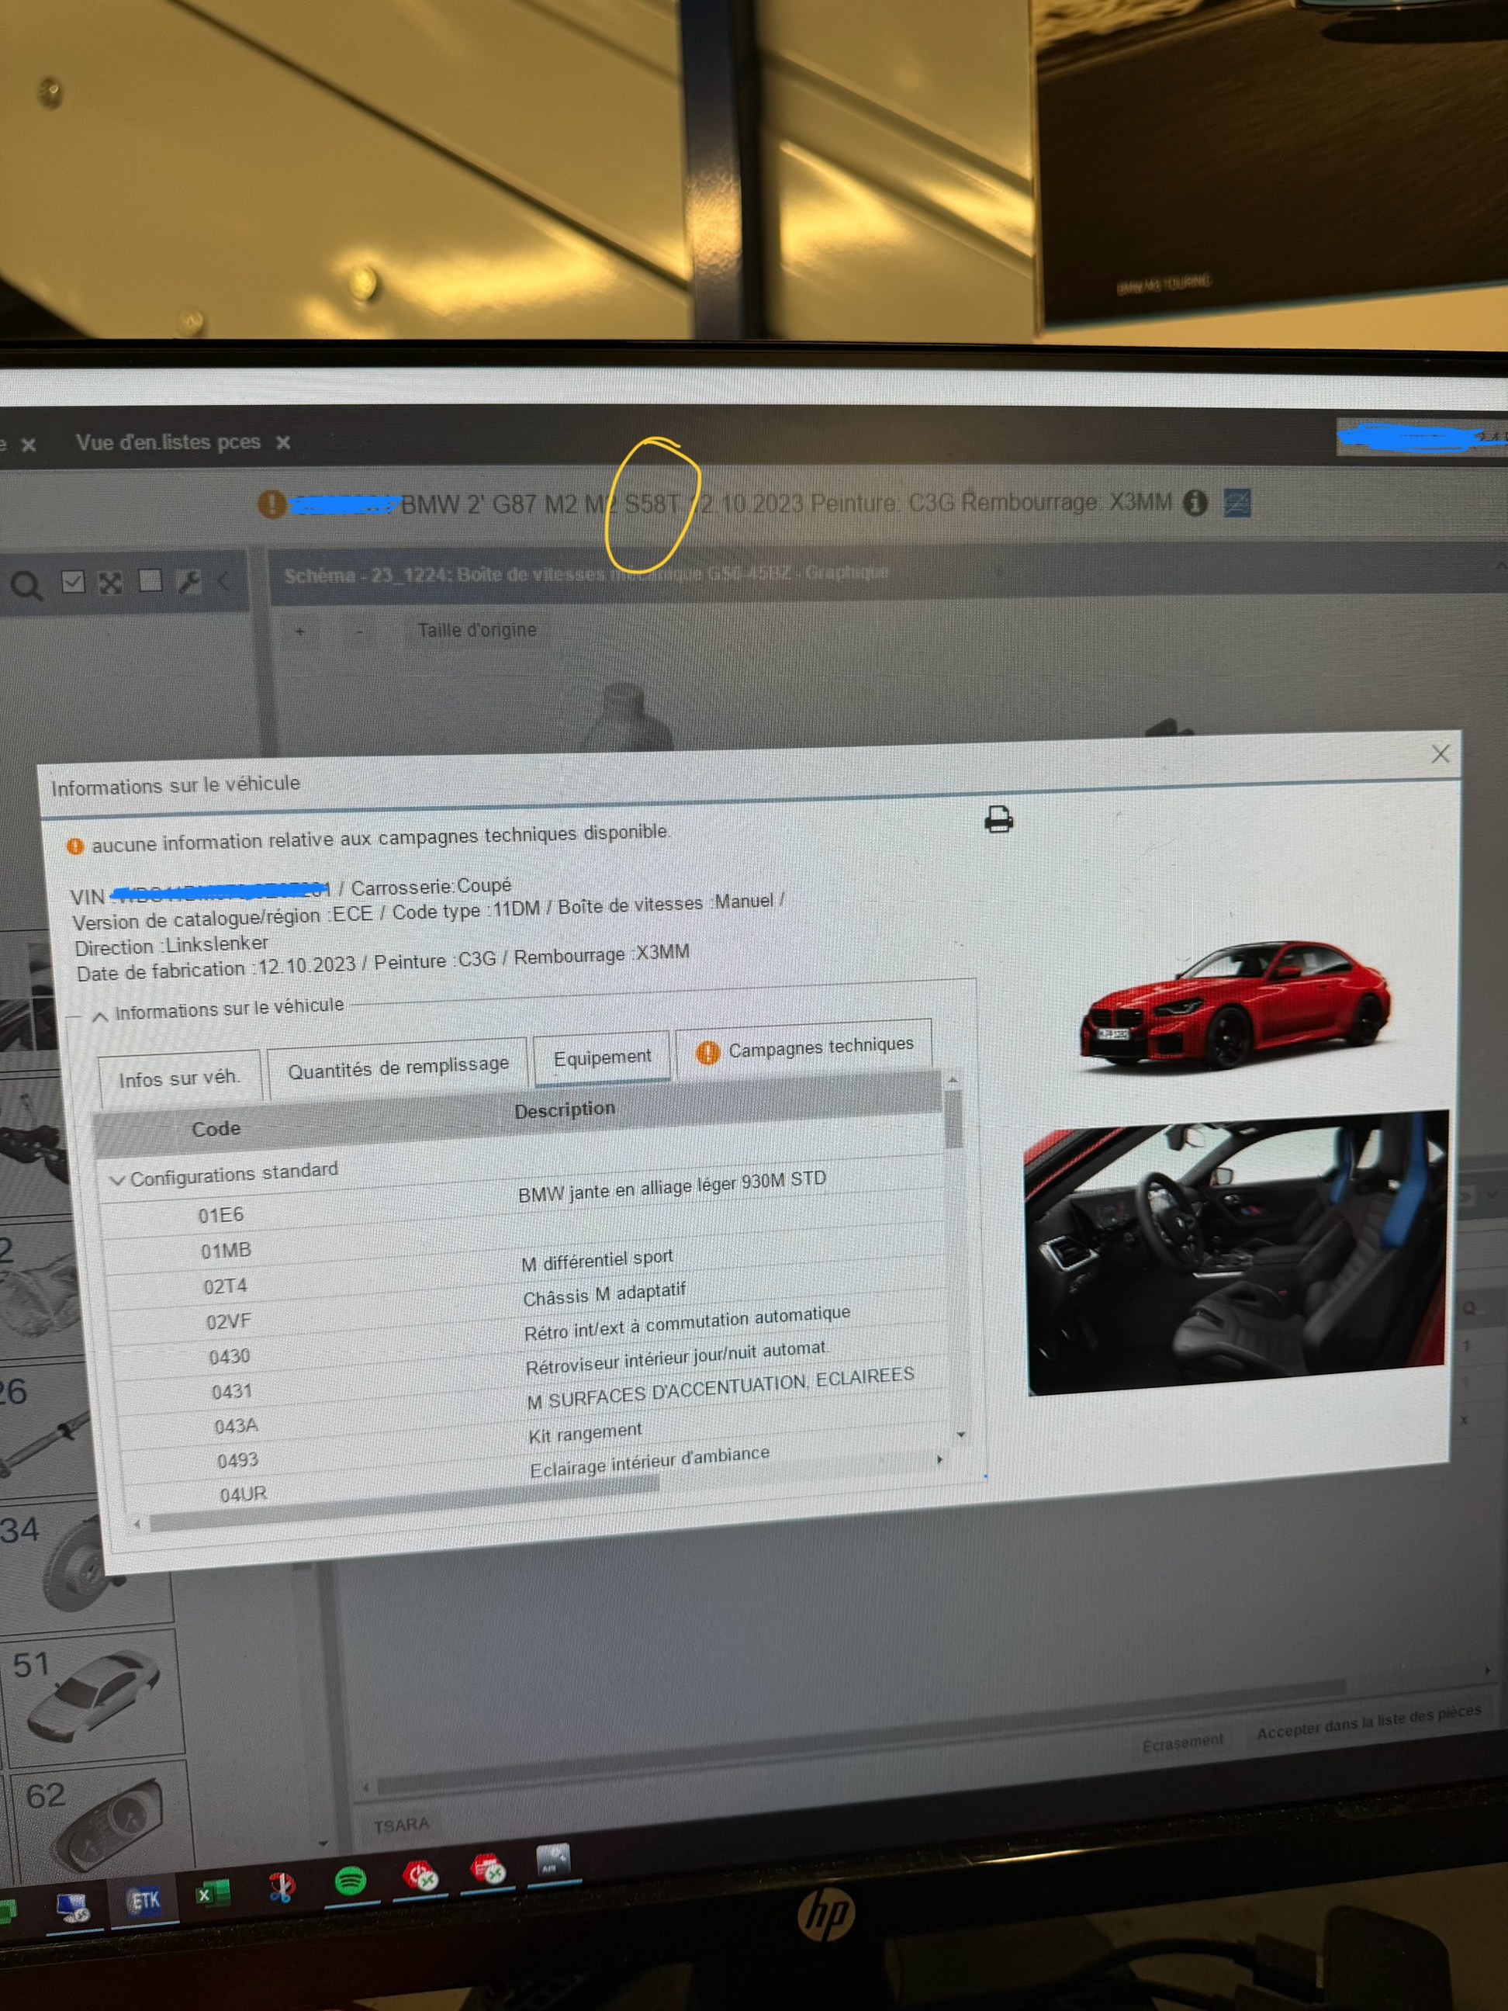Click the blue icon next to info
The image size is (1508, 2011).
(x=1237, y=502)
